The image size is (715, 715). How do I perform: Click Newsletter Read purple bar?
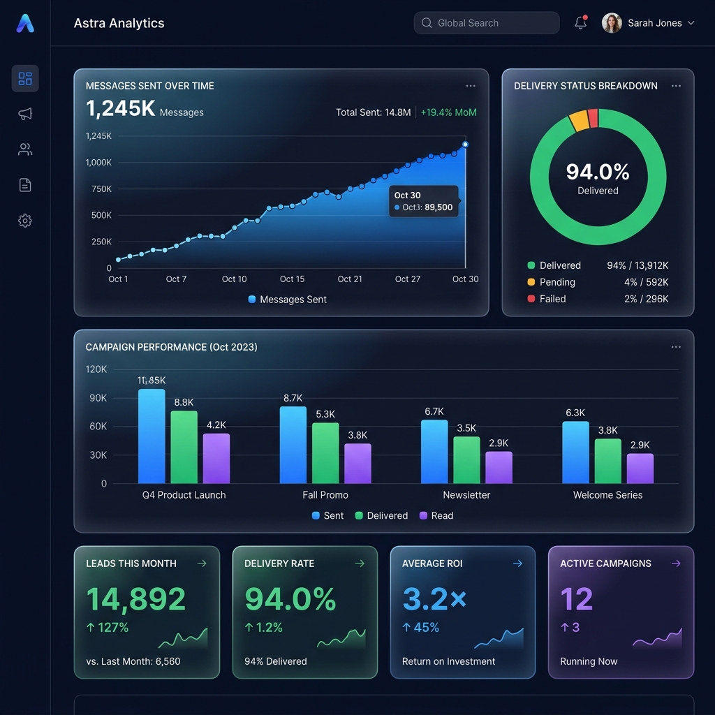[x=499, y=467]
